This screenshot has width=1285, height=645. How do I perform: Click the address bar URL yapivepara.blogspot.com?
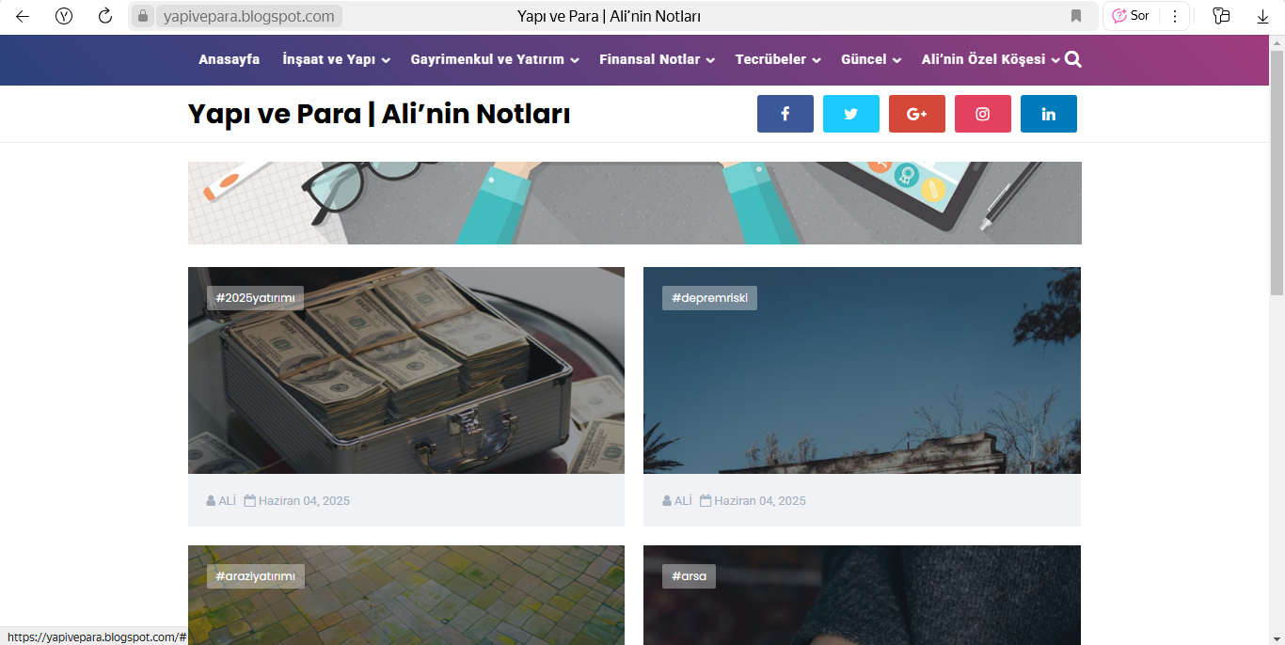coord(248,16)
